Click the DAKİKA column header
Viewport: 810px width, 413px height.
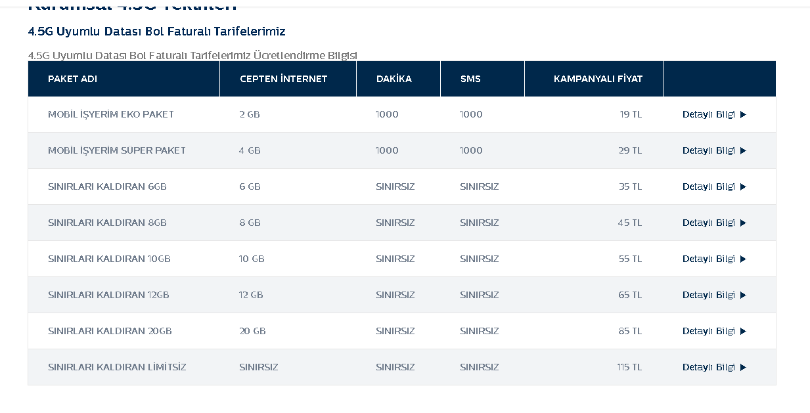pyautogui.click(x=394, y=79)
